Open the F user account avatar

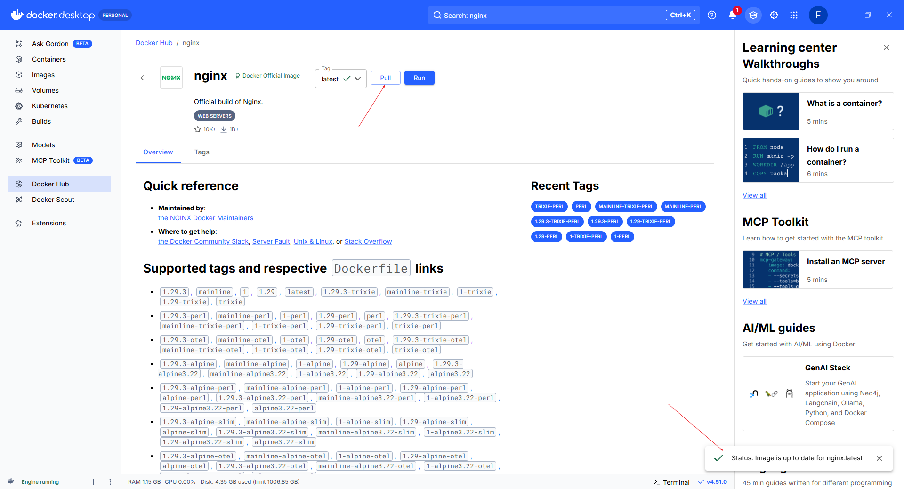(x=818, y=15)
